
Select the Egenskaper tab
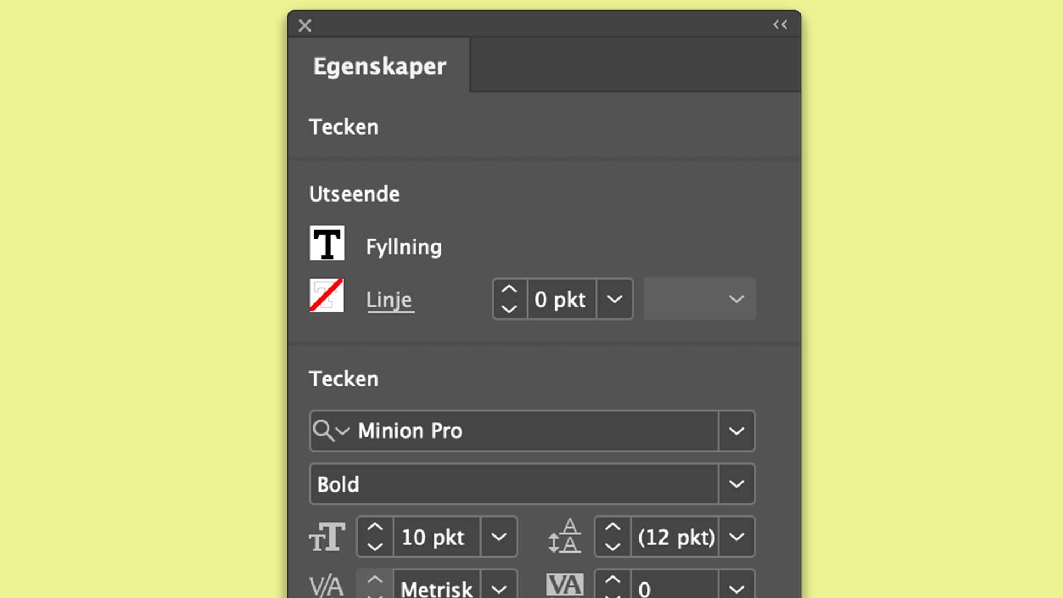pos(379,66)
